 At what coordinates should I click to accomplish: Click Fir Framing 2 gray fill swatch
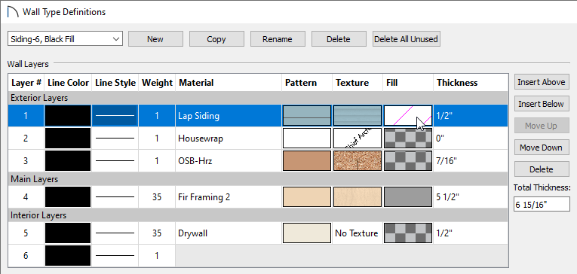point(408,197)
